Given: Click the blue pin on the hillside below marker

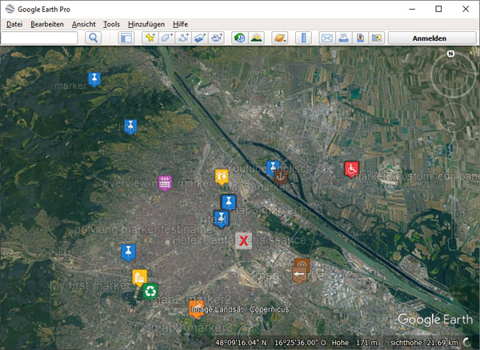Looking at the screenshot, I should [130, 127].
